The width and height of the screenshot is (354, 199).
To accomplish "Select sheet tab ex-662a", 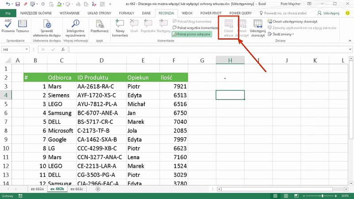I will 37,189.
